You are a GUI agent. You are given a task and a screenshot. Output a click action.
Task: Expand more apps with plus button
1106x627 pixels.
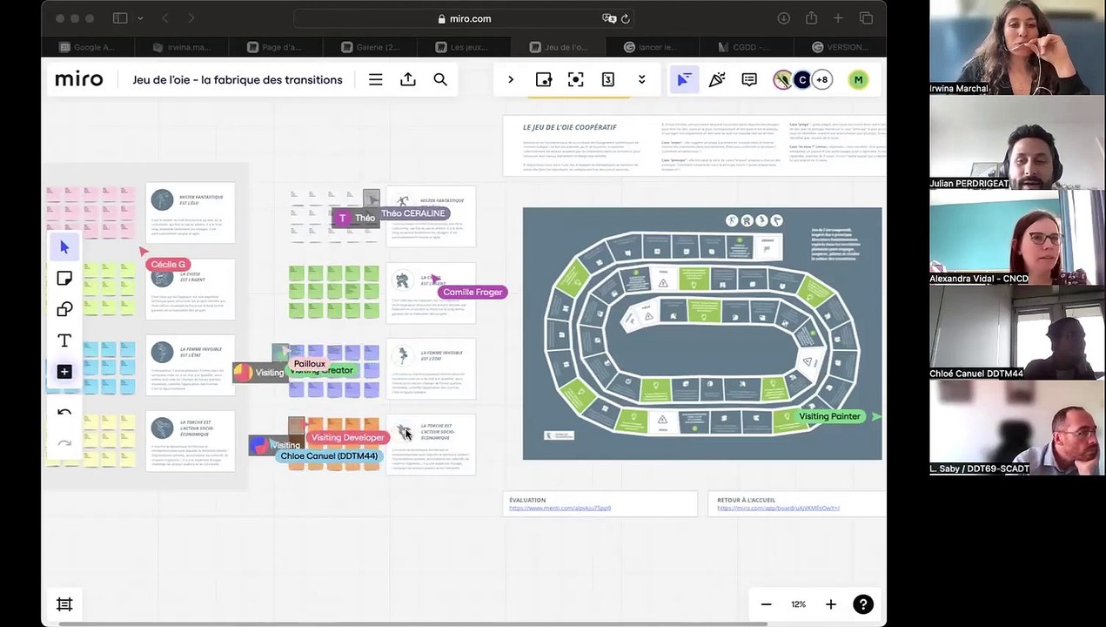click(x=64, y=372)
